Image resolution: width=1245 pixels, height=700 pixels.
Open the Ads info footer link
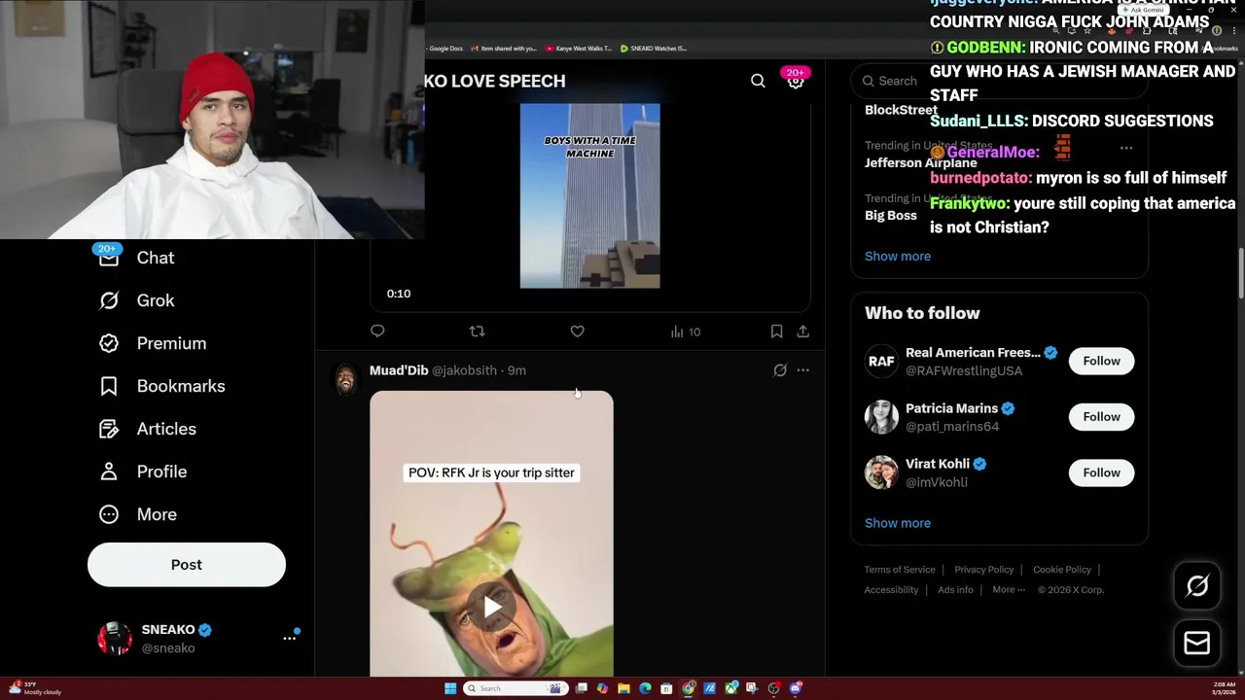[x=955, y=590]
